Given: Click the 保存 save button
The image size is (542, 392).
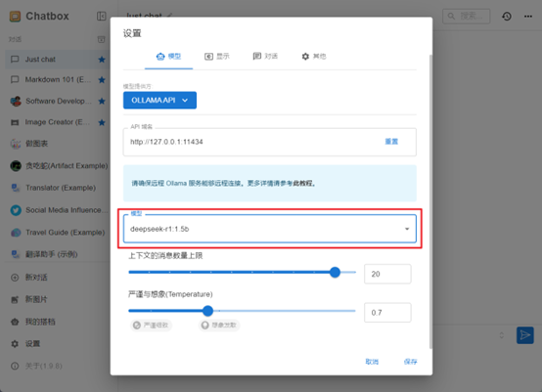Looking at the screenshot, I should (x=410, y=362).
